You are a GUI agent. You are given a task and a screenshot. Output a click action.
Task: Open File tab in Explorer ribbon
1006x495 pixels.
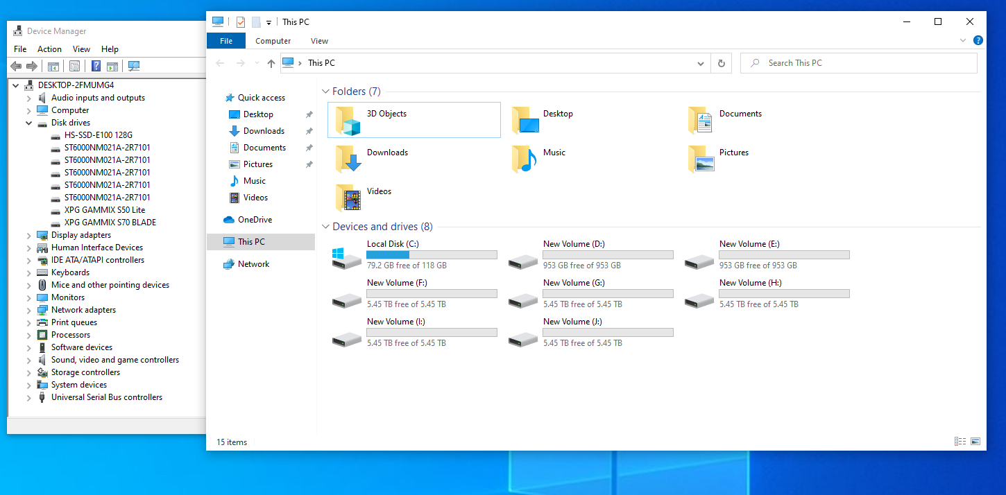(226, 41)
